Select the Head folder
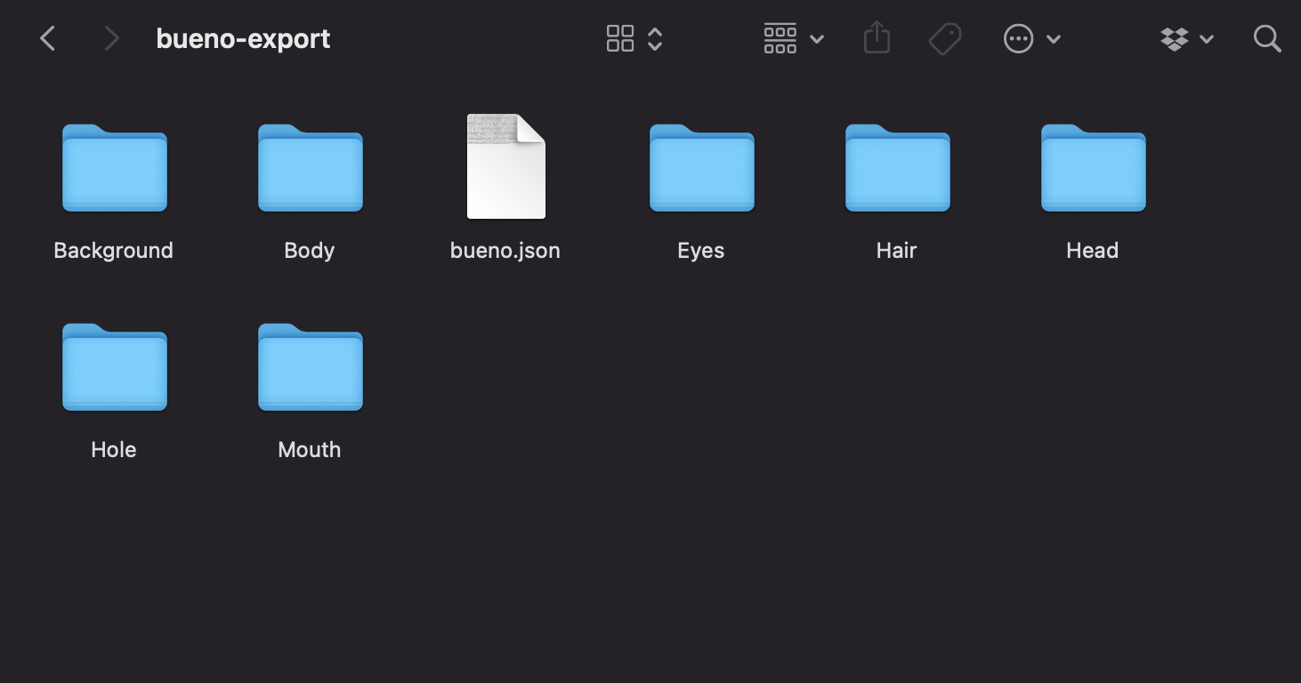 pos(1094,169)
